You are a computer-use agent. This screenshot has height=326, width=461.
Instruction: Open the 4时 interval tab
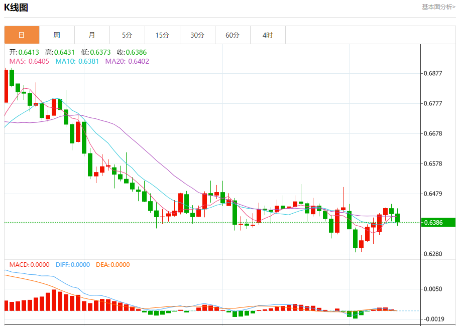(x=268, y=35)
